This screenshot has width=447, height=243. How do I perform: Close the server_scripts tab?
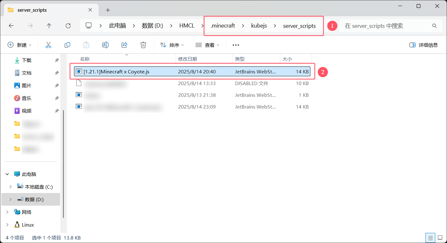(x=90, y=10)
